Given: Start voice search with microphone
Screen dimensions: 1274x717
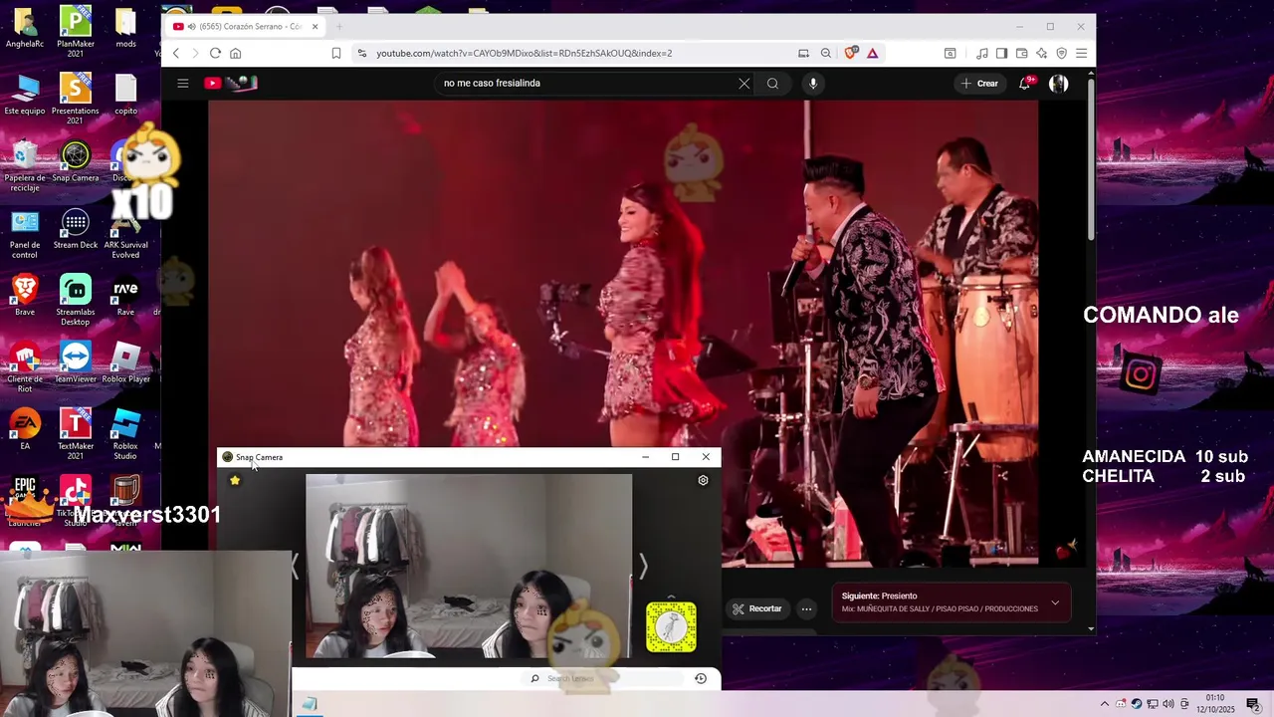Looking at the screenshot, I should [x=813, y=84].
